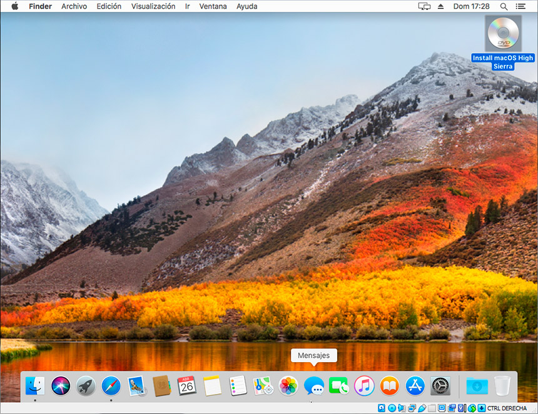
Task: Open Reminders list icon
Action: pyautogui.click(x=238, y=385)
